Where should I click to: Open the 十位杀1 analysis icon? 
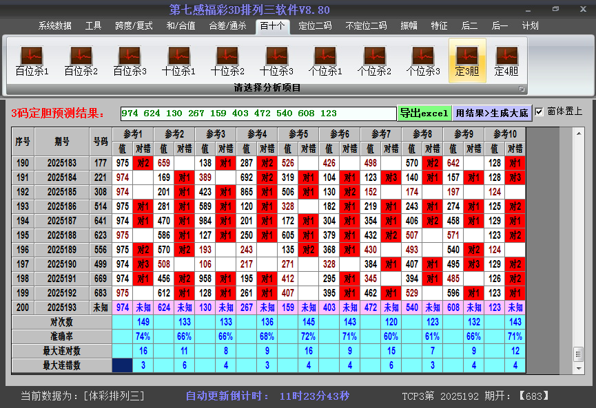tap(178, 61)
